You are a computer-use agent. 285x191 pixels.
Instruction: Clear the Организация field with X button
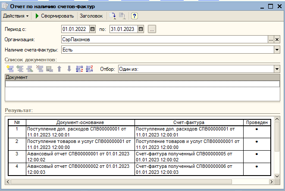(x=277, y=39)
